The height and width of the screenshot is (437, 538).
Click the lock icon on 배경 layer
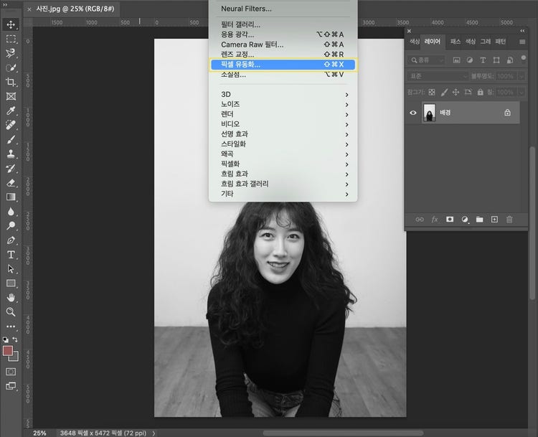507,113
